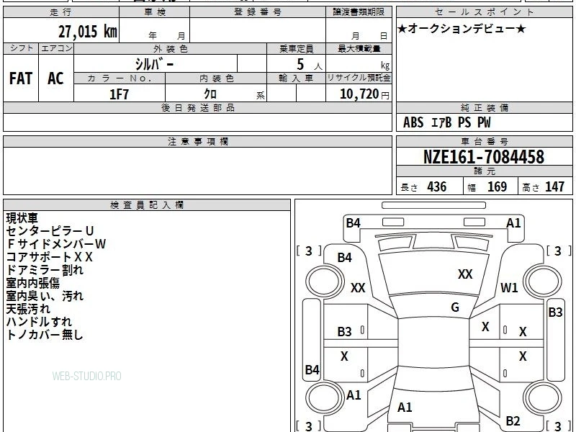Image resolution: width=576 pixels, height=432 pixels.
Task: Click the length value 436
Action: [437, 186]
